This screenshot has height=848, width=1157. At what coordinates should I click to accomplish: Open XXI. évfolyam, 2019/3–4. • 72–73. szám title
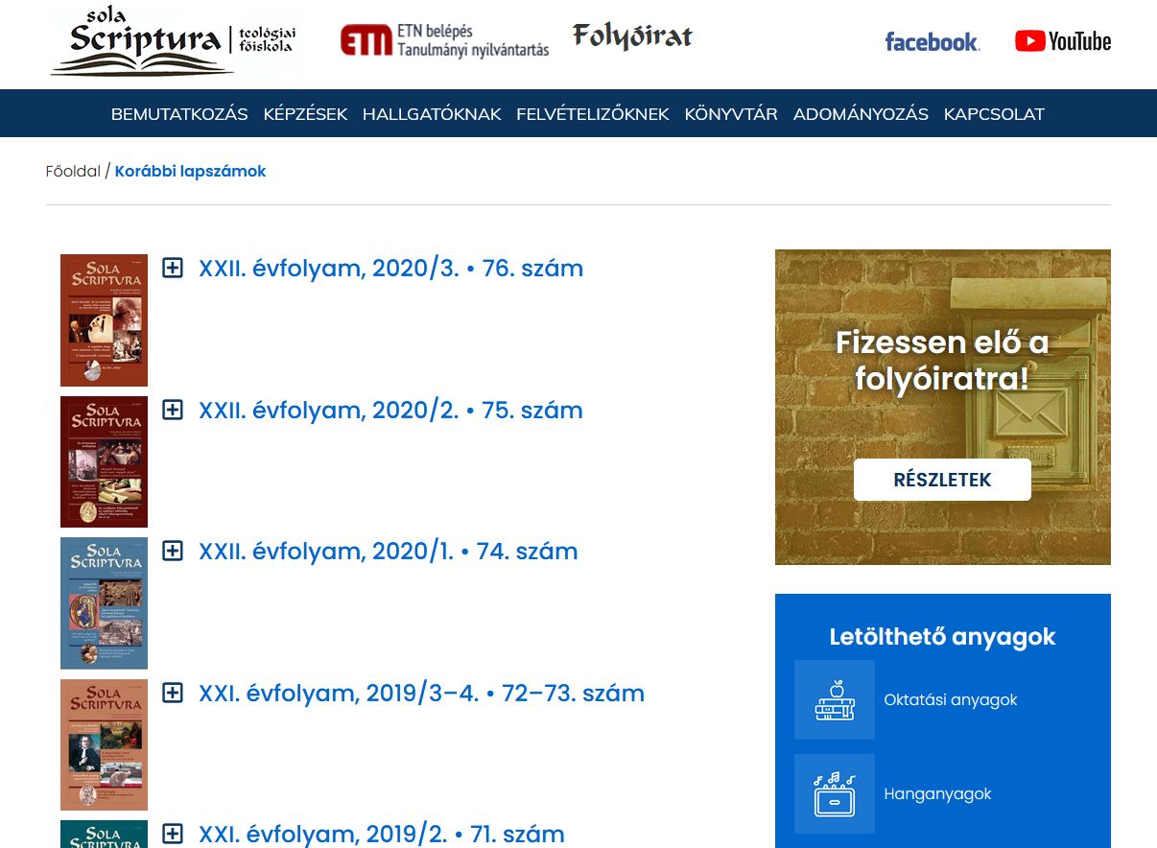(x=421, y=694)
